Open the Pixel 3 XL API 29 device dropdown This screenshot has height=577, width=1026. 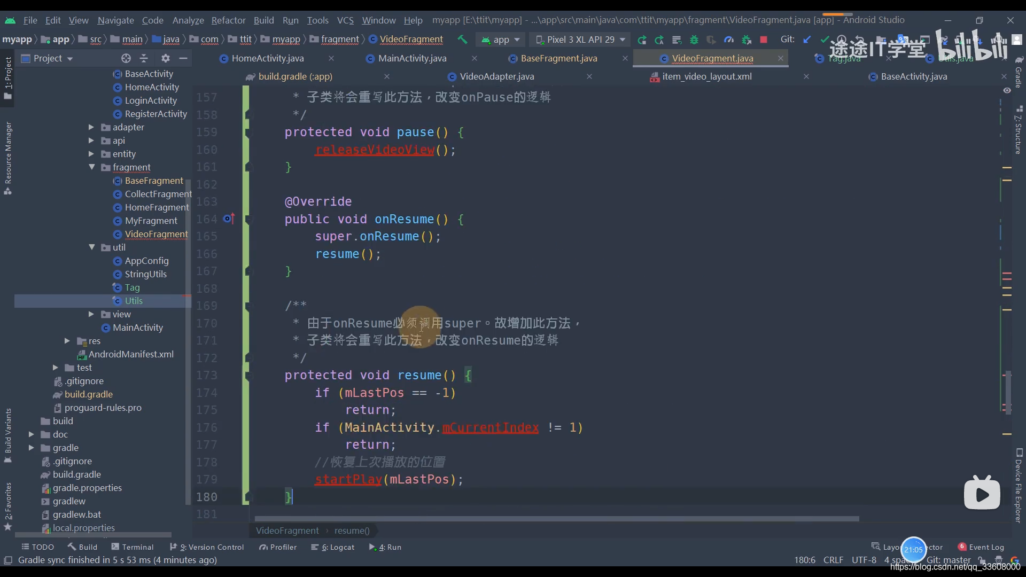coord(580,40)
